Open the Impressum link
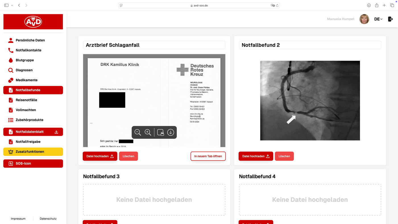 18,219
